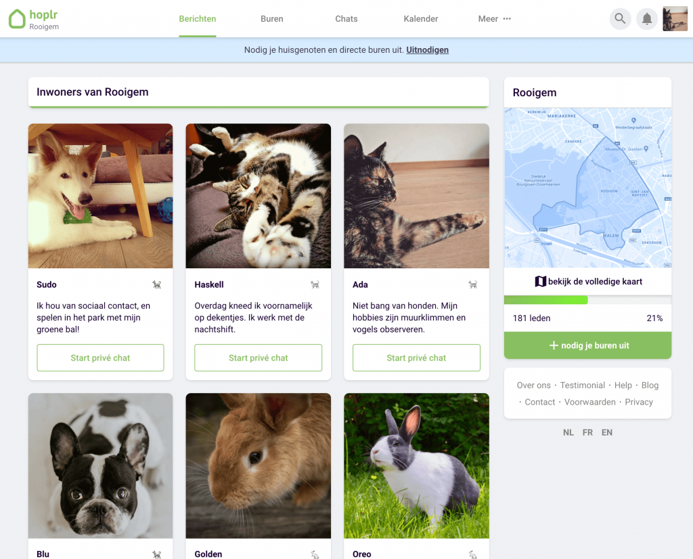The image size is (693, 559).
Task: Click the rabbit icon on Golden's card
Action: point(315,554)
